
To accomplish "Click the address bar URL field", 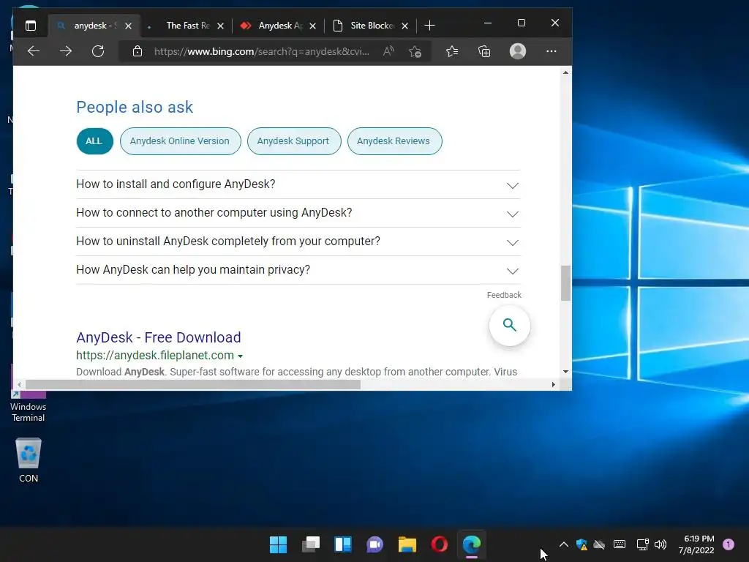I will [x=261, y=51].
